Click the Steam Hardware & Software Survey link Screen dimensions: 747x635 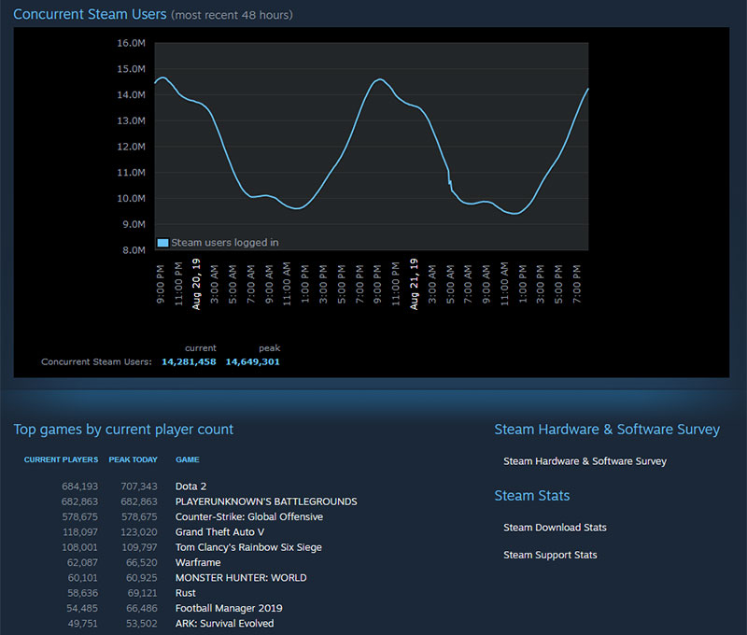585,461
